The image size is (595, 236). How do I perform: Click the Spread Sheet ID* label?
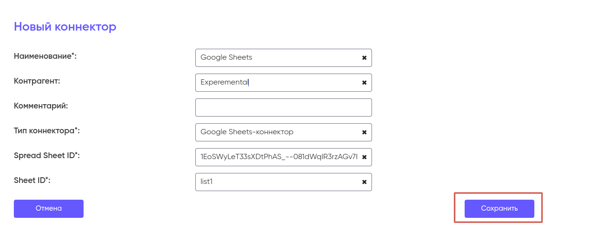pyautogui.click(x=46, y=156)
